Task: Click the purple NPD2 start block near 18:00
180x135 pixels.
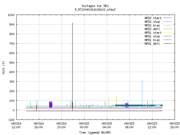Action: coord(51,104)
